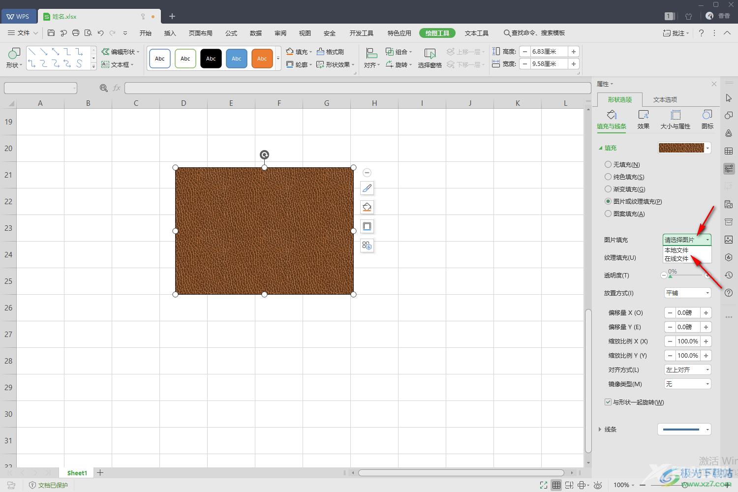Click the 格式刷 format painter
This screenshot has height=492, width=738.
click(331, 52)
